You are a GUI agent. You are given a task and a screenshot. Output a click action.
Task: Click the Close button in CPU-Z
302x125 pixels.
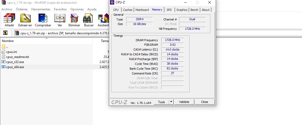point(205,102)
